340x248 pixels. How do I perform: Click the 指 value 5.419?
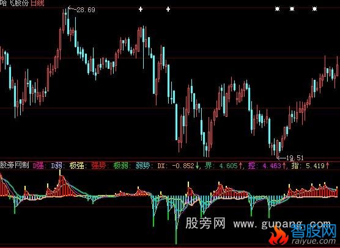coord(315,166)
